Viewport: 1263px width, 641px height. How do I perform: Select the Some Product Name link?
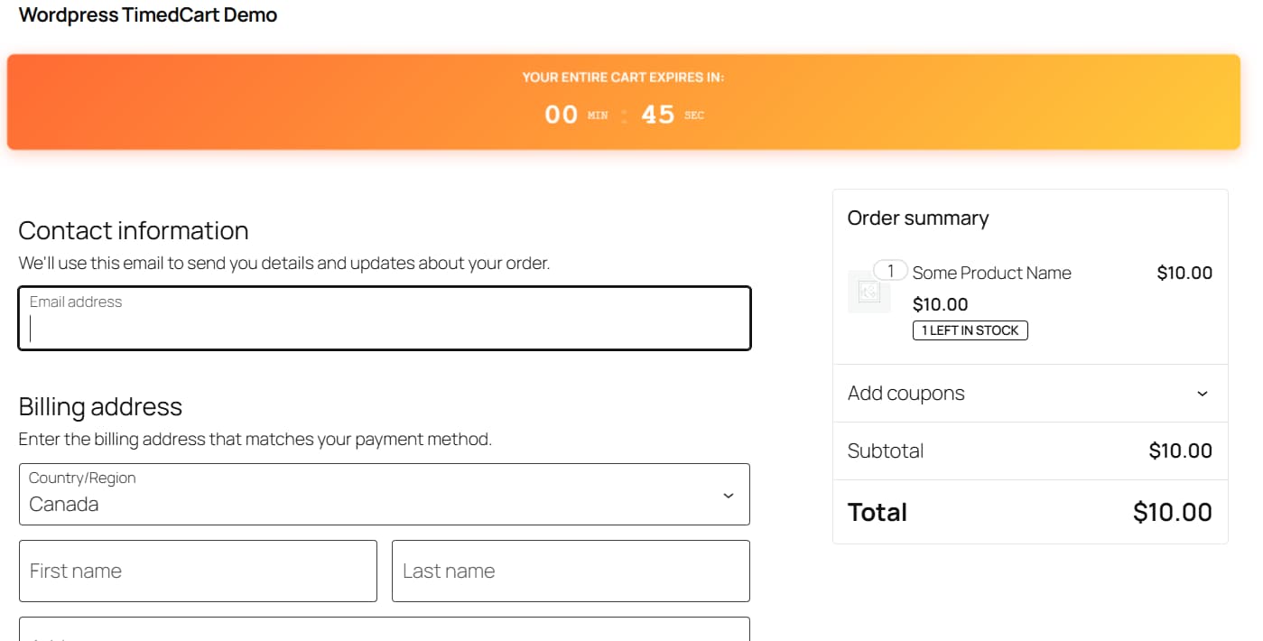(991, 272)
